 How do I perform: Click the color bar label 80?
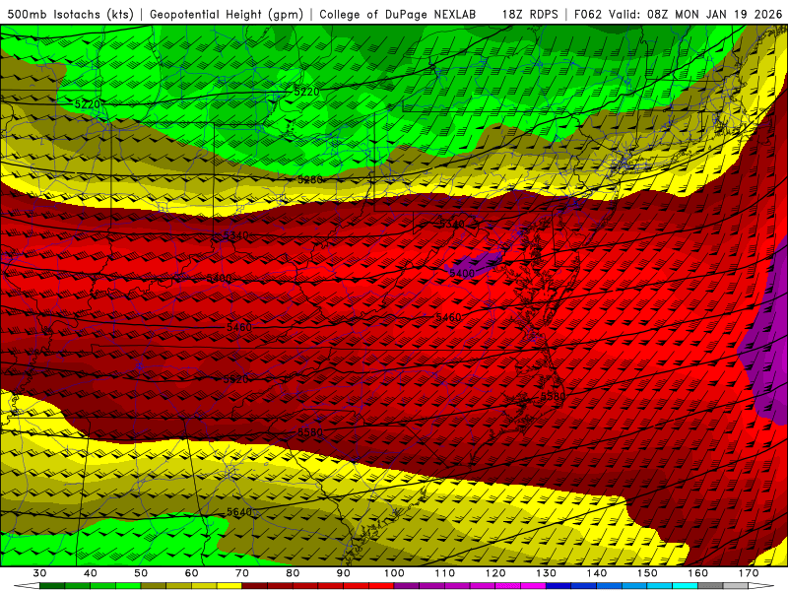[x=293, y=573]
